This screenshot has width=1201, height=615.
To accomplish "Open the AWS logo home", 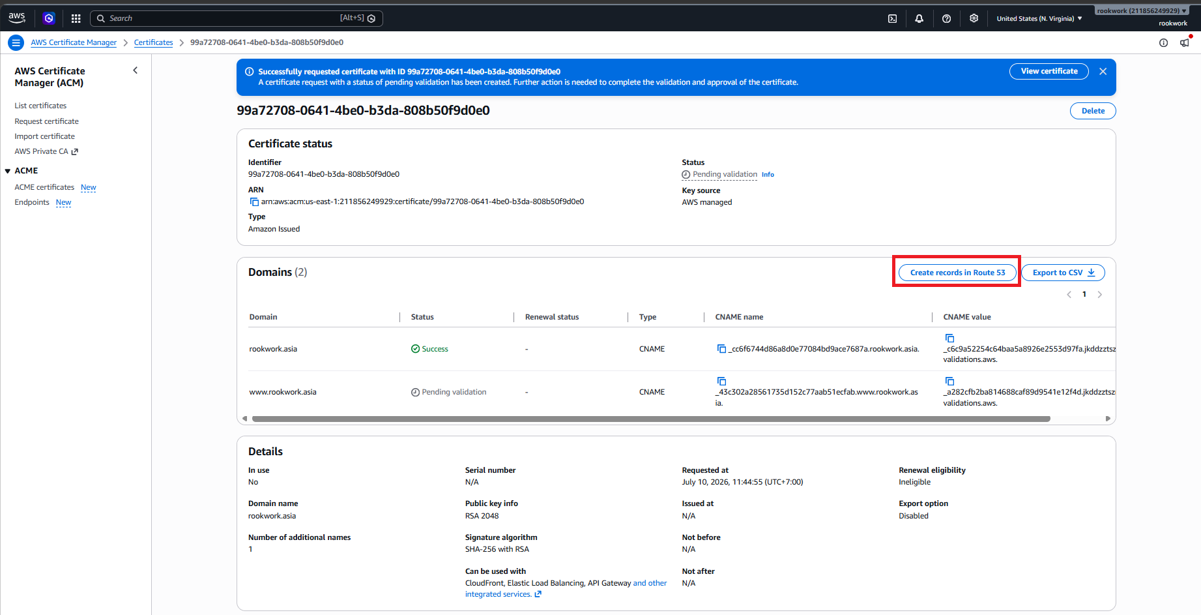I will pyautogui.click(x=17, y=18).
